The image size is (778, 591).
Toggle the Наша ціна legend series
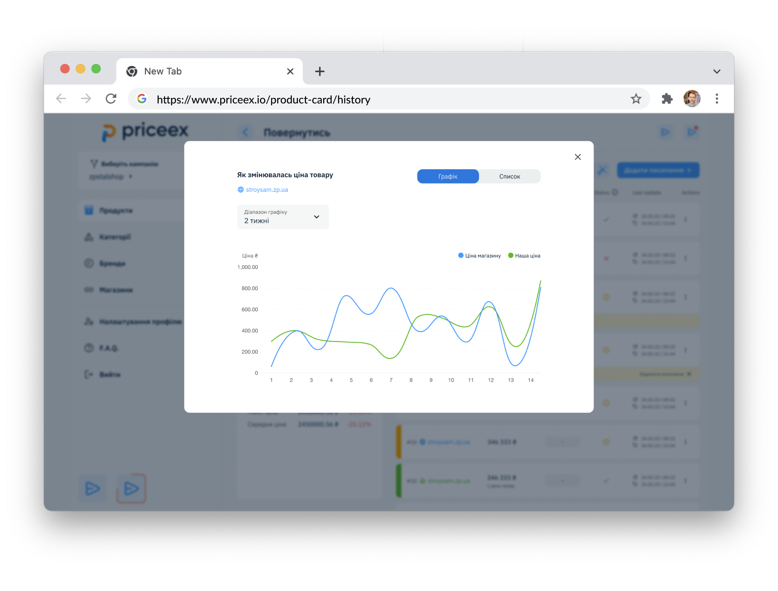click(524, 256)
